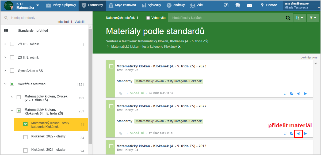Open the filter dropdown
This screenshot has width=321, height=155.
pyautogui.click(x=313, y=18)
